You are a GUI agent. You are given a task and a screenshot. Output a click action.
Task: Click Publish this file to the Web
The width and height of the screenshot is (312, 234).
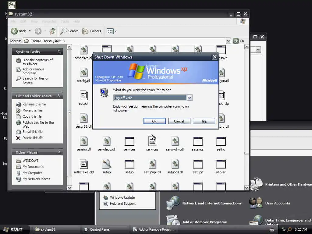pos(38,124)
